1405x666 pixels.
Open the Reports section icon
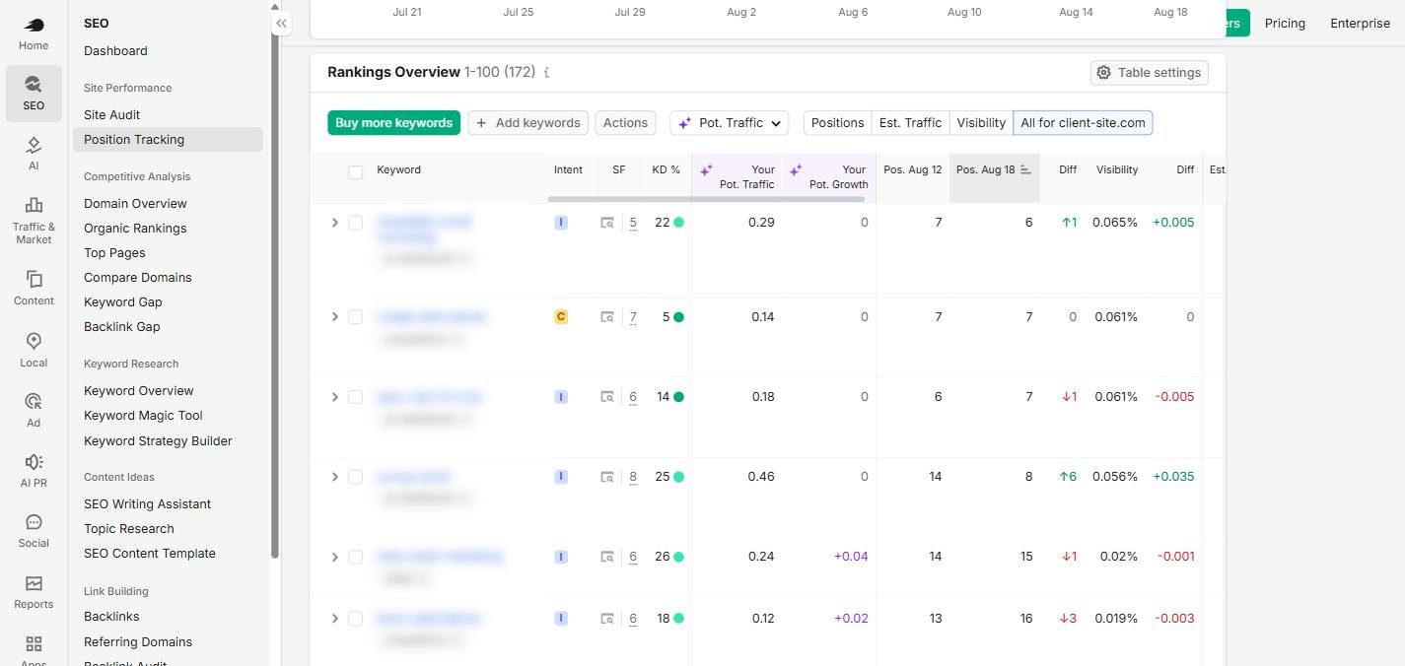coord(34,591)
